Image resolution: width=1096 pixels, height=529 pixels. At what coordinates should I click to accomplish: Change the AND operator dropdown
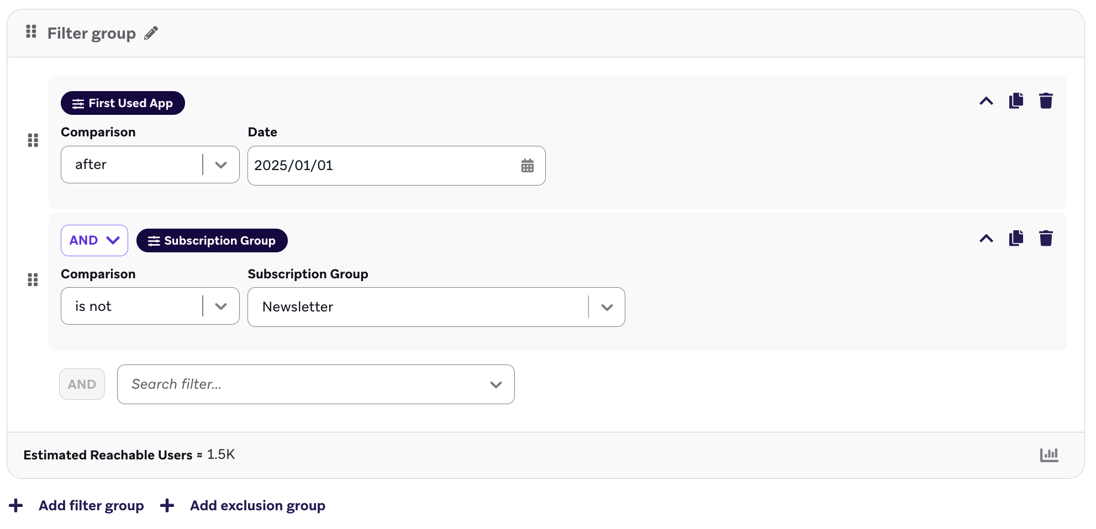point(94,240)
